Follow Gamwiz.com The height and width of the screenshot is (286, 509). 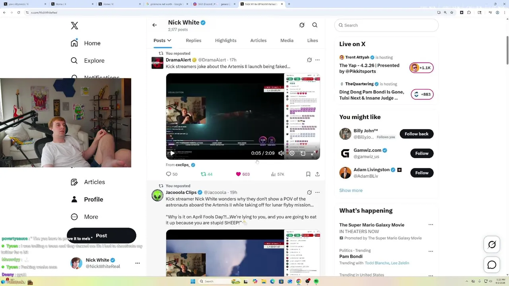coord(422,153)
